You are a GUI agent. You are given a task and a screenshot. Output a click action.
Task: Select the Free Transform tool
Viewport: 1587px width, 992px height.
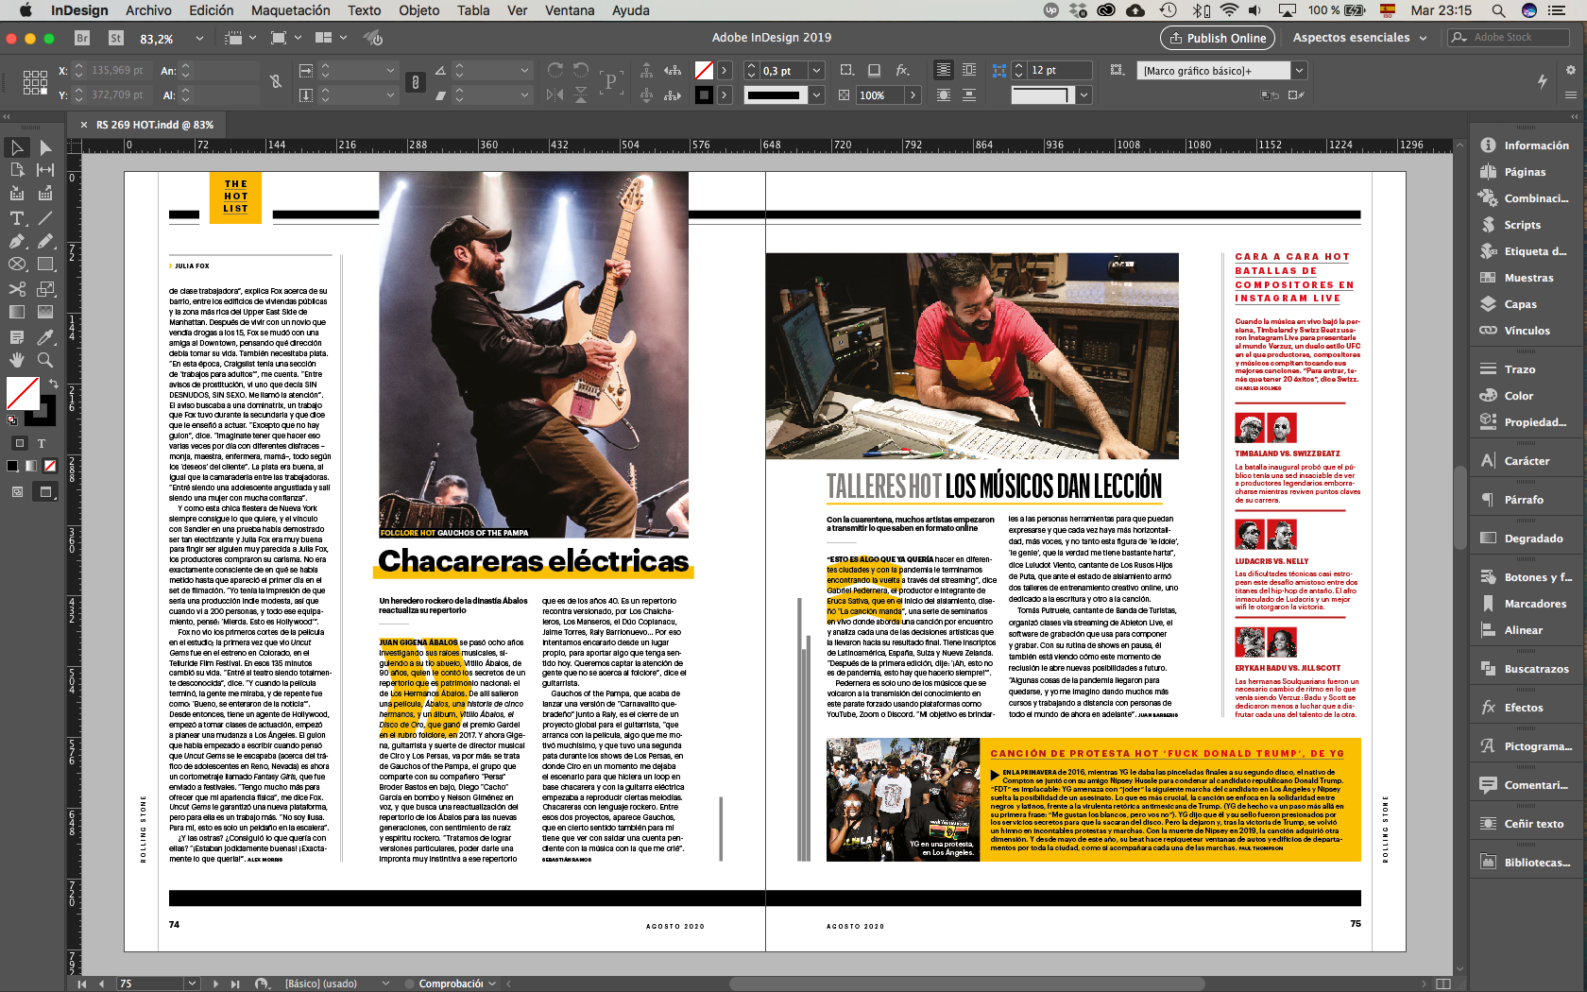(45, 289)
